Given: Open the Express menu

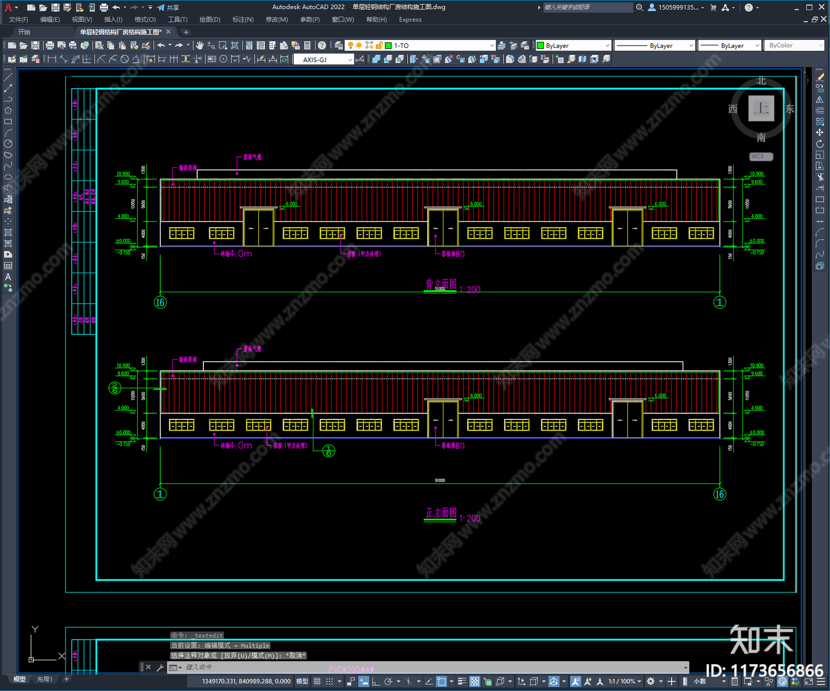Looking at the screenshot, I should [x=410, y=20].
